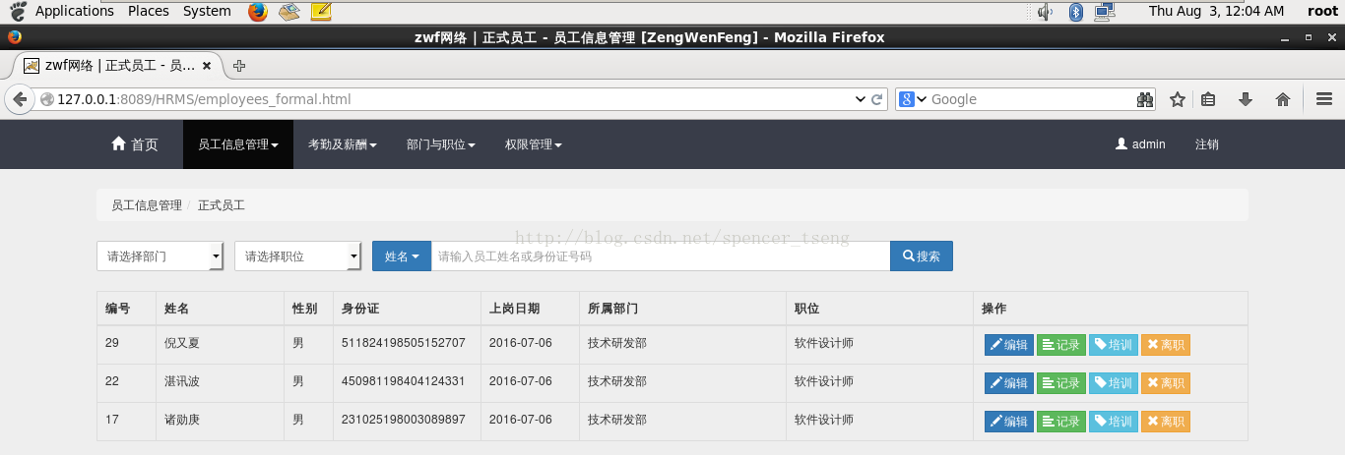The width and height of the screenshot is (1345, 455).
Task: Open 培训 training for 倪又夏
Action: click(x=1114, y=345)
